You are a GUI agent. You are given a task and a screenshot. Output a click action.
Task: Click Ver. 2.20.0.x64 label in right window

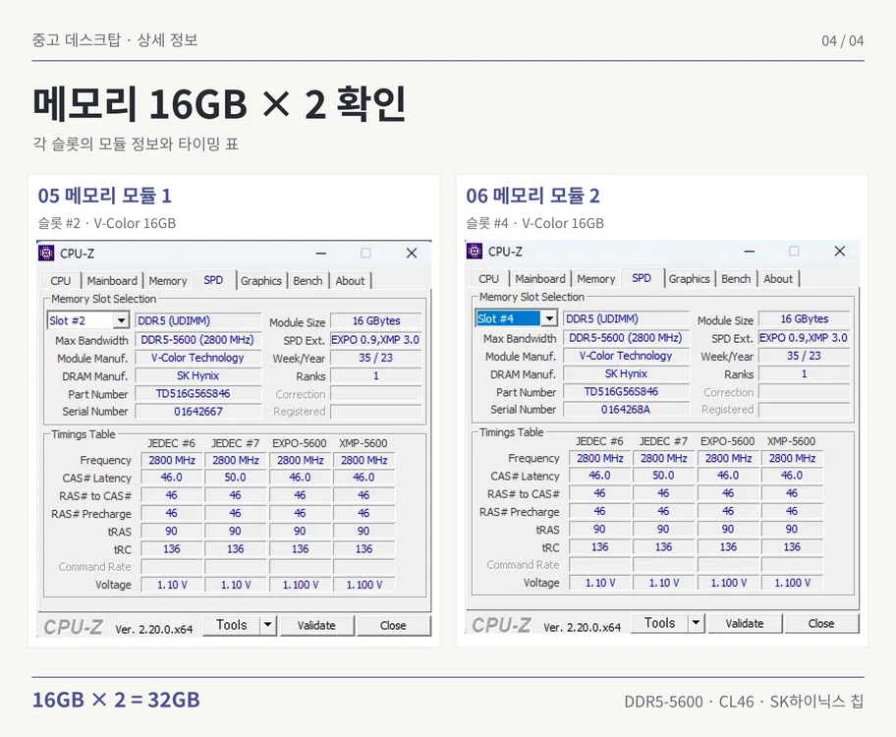(582, 627)
